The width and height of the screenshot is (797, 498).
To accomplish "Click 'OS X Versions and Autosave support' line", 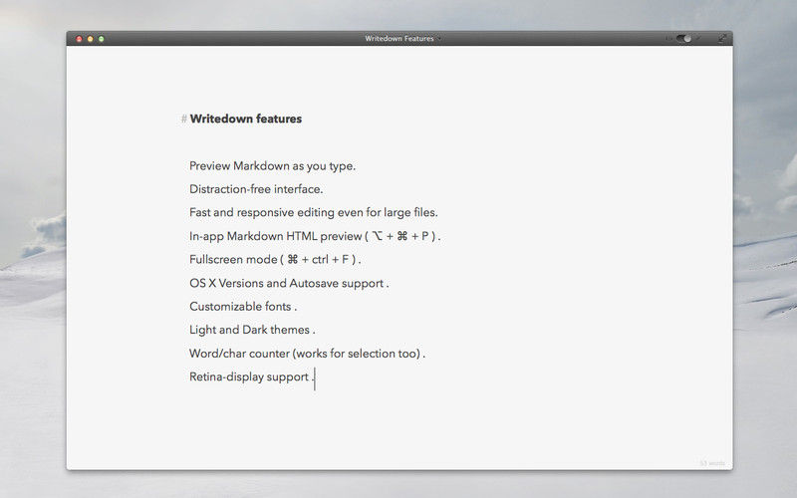I will coord(289,283).
